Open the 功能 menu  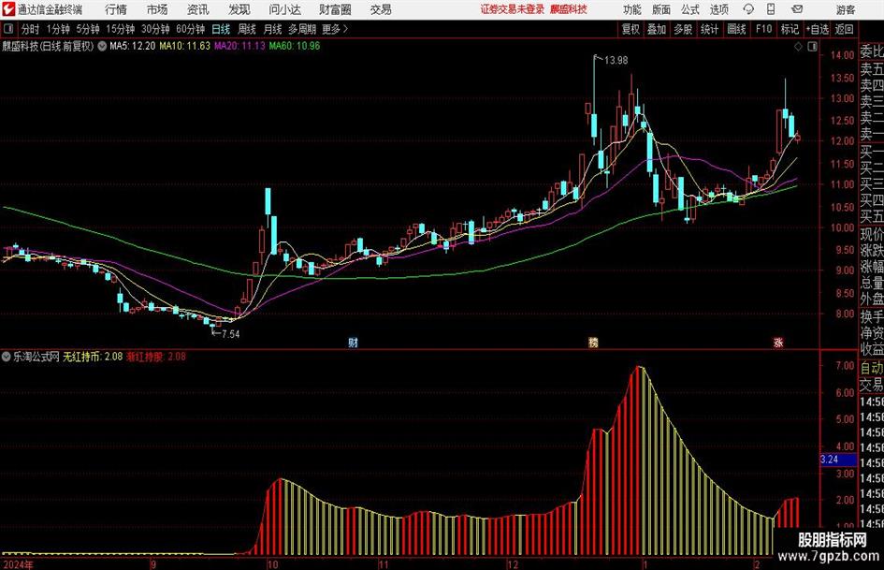click(x=632, y=9)
